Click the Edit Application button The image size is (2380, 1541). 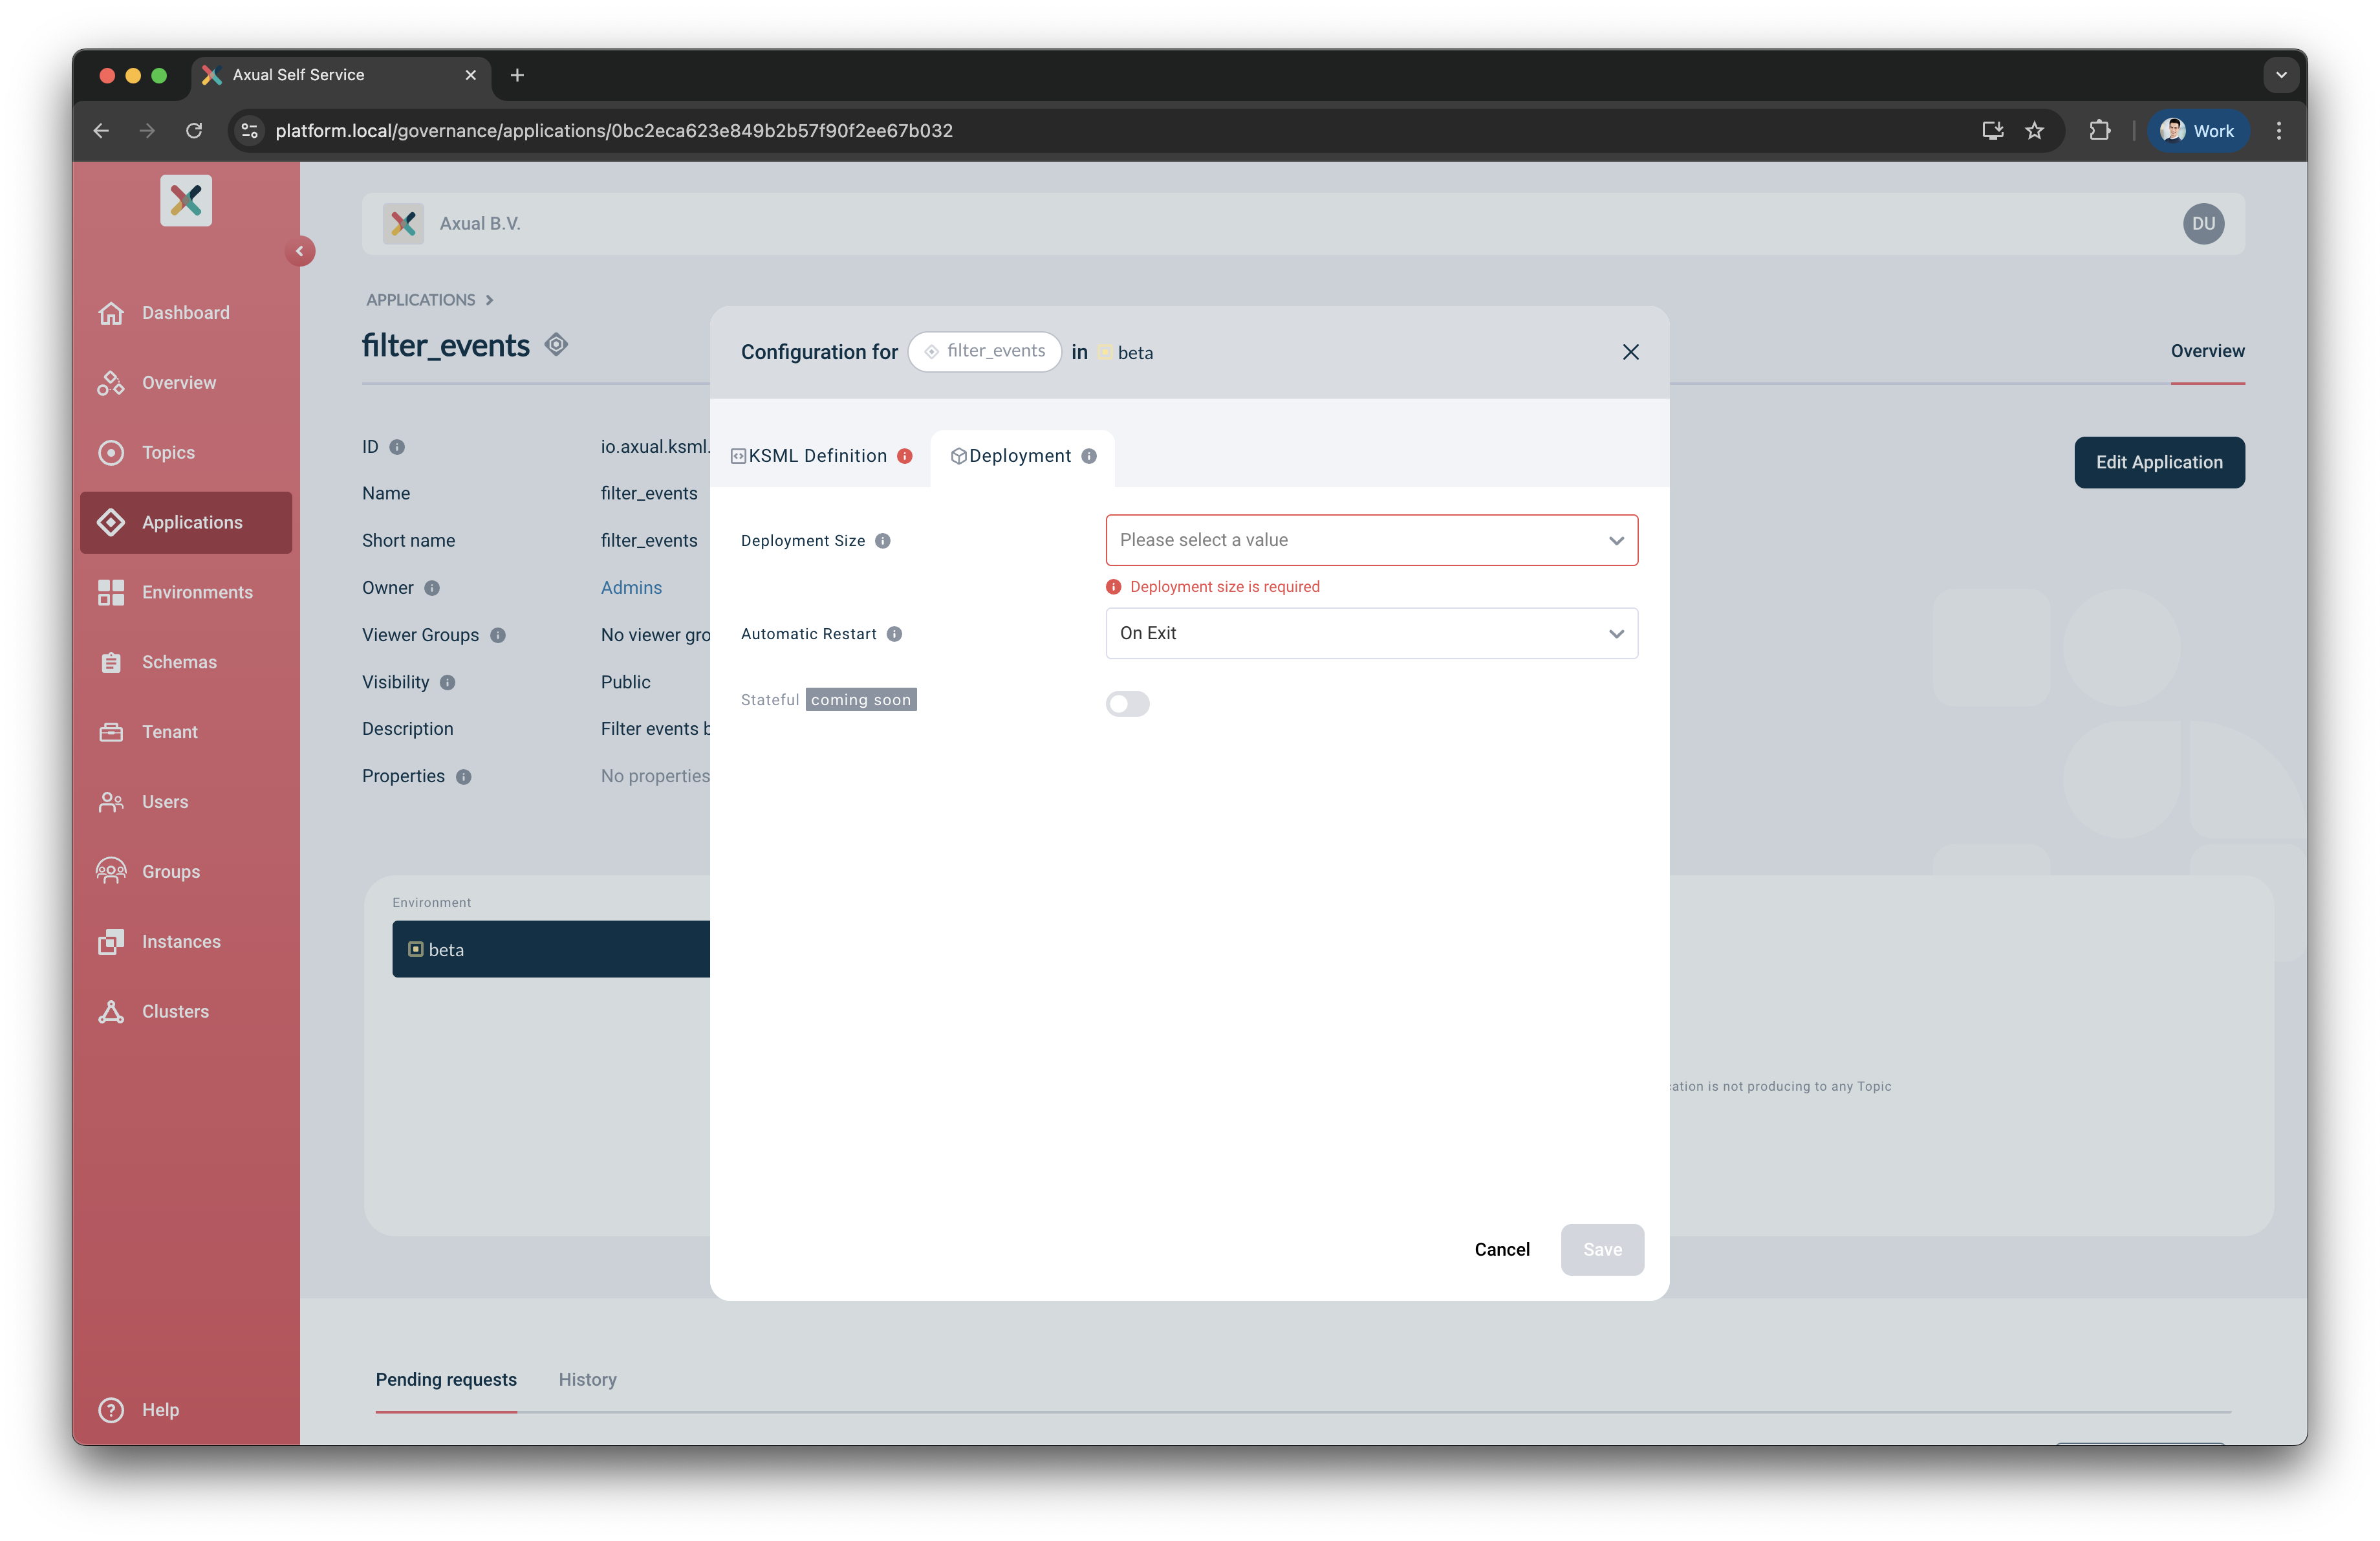(x=2158, y=462)
